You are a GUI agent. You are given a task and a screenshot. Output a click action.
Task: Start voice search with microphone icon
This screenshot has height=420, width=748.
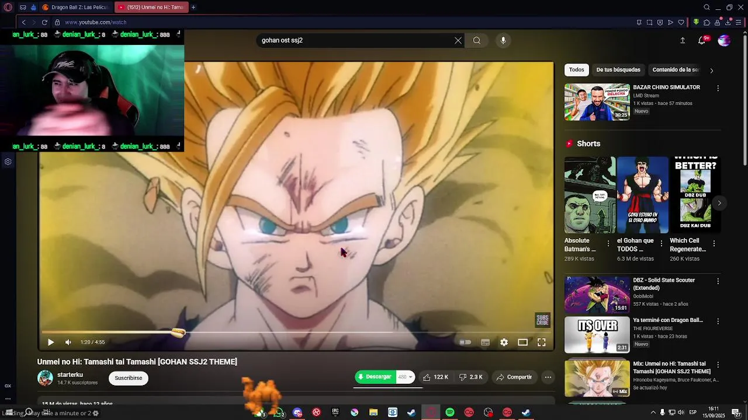[503, 40]
